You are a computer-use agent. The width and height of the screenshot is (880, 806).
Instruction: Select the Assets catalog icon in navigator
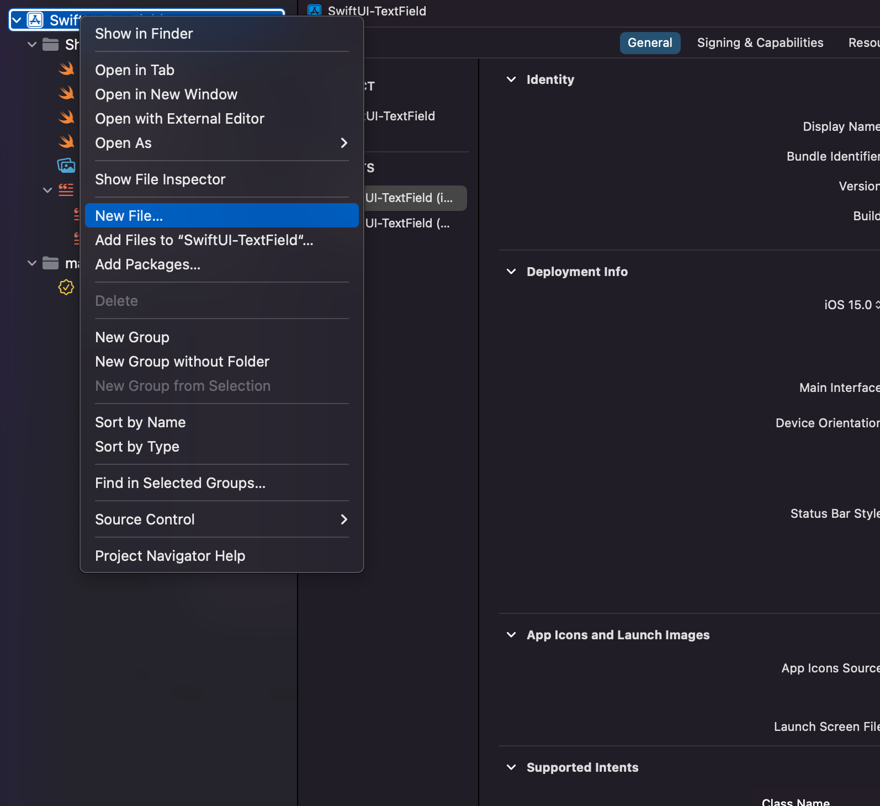tap(66, 165)
